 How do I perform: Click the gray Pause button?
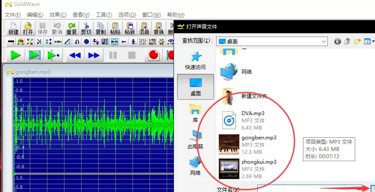click(x=113, y=55)
